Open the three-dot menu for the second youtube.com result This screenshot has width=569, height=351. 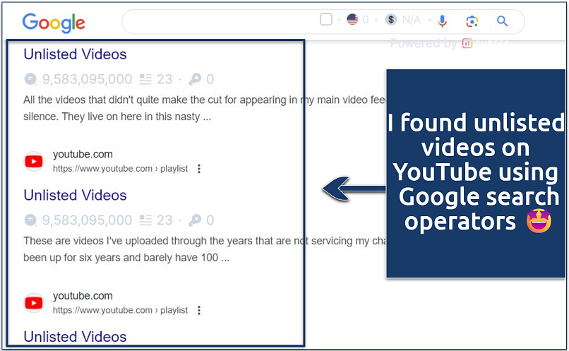tap(199, 310)
